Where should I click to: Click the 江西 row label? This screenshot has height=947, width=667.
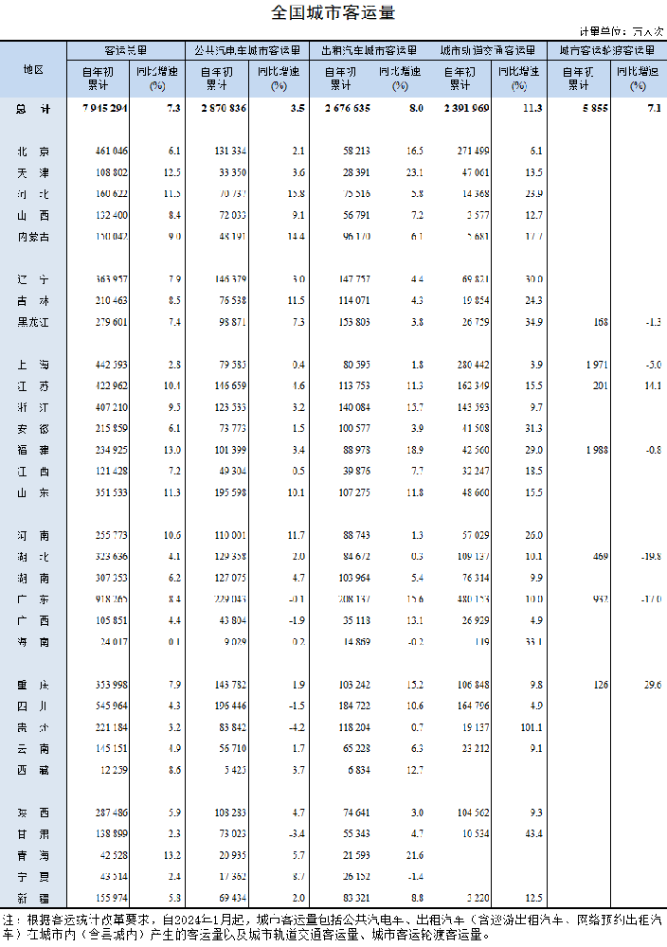(33, 472)
